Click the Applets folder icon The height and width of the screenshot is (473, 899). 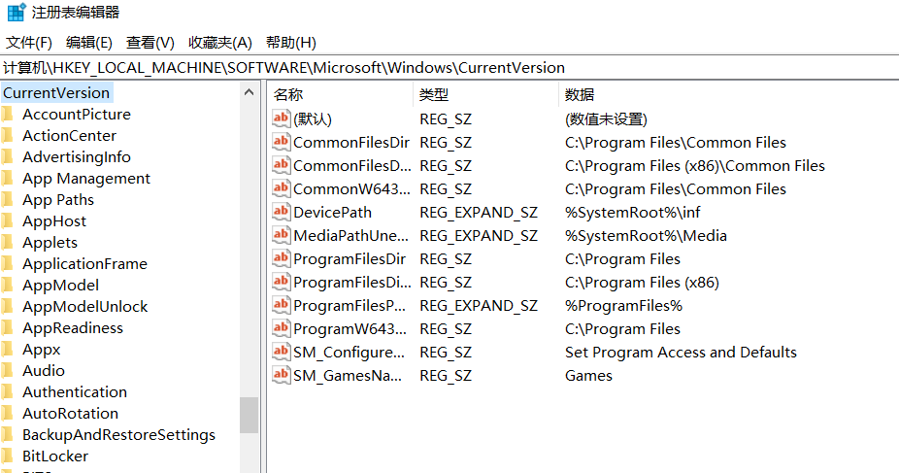click(x=7, y=242)
